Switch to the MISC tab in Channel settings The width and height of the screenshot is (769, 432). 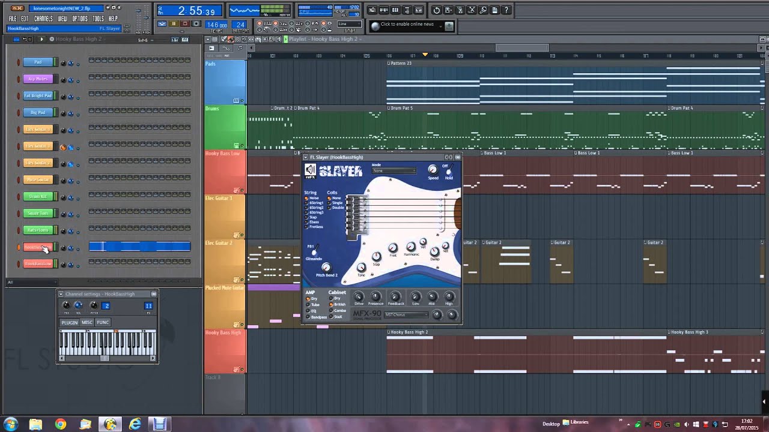pos(87,322)
